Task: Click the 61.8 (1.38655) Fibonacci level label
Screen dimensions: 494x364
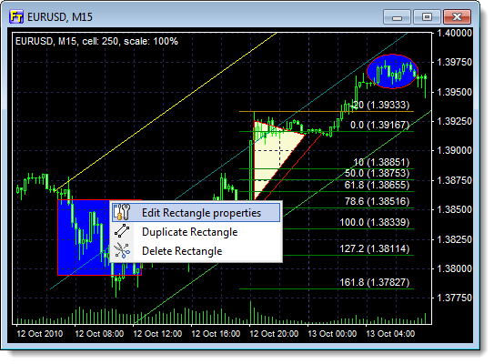Action: pyautogui.click(x=377, y=185)
